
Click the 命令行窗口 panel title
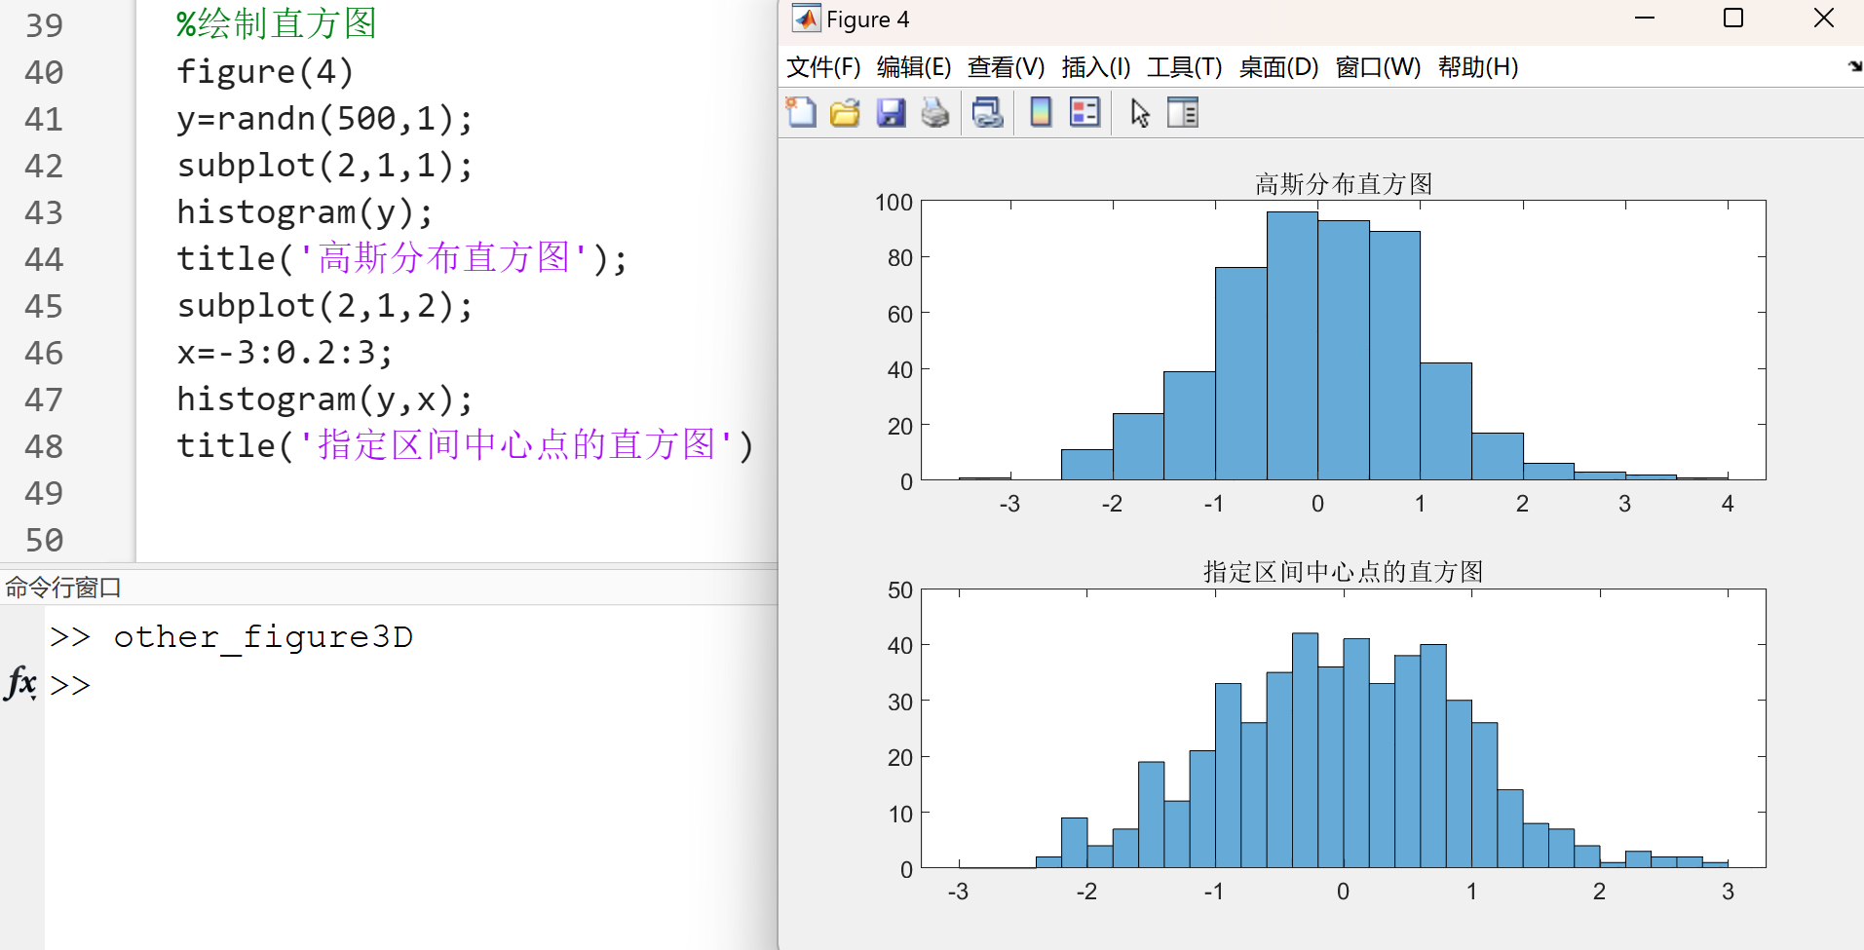point(63,588)
